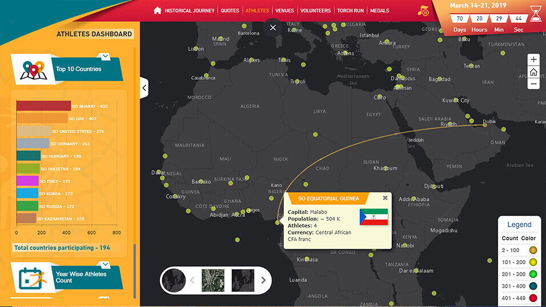Open the Volunteers menu item
The height and width of the screenshot is (307, 546).
315,11
